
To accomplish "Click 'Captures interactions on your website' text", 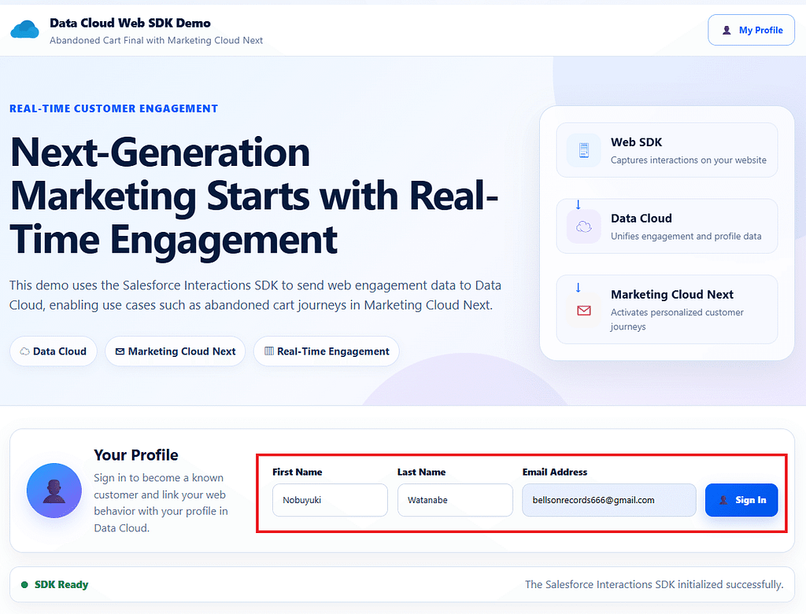I will (688, 160).
